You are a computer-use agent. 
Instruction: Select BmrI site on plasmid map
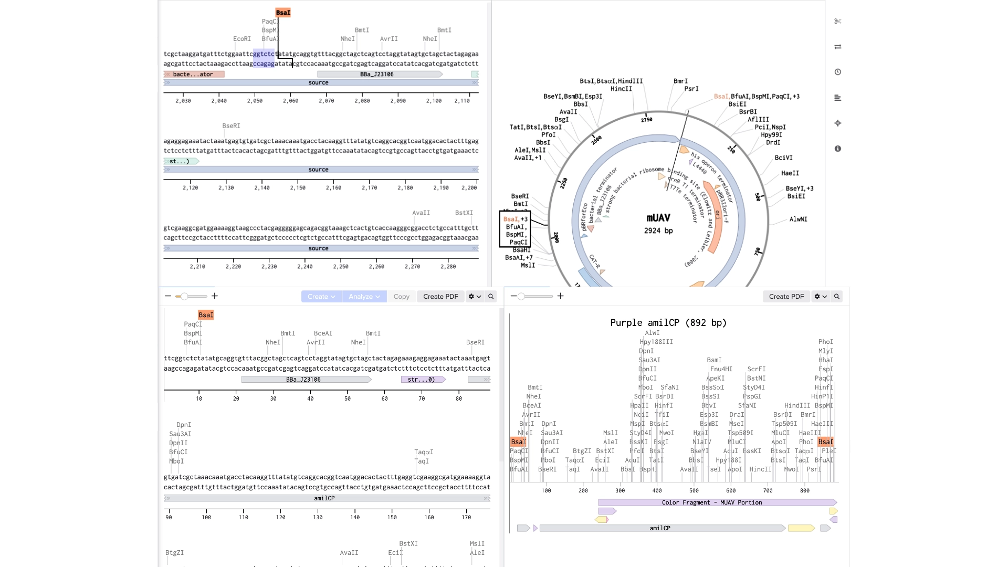tap(681, 81)
